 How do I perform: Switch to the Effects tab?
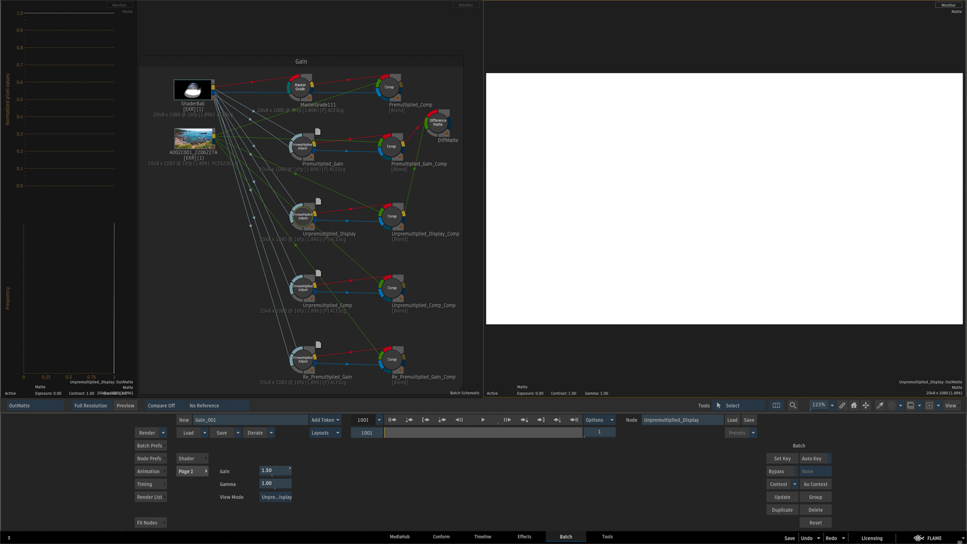click(x=524, y=537)
